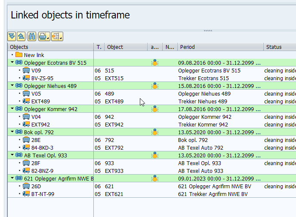Click the a... column header
The height and width of the screenshot is (217, 296).
155,47
